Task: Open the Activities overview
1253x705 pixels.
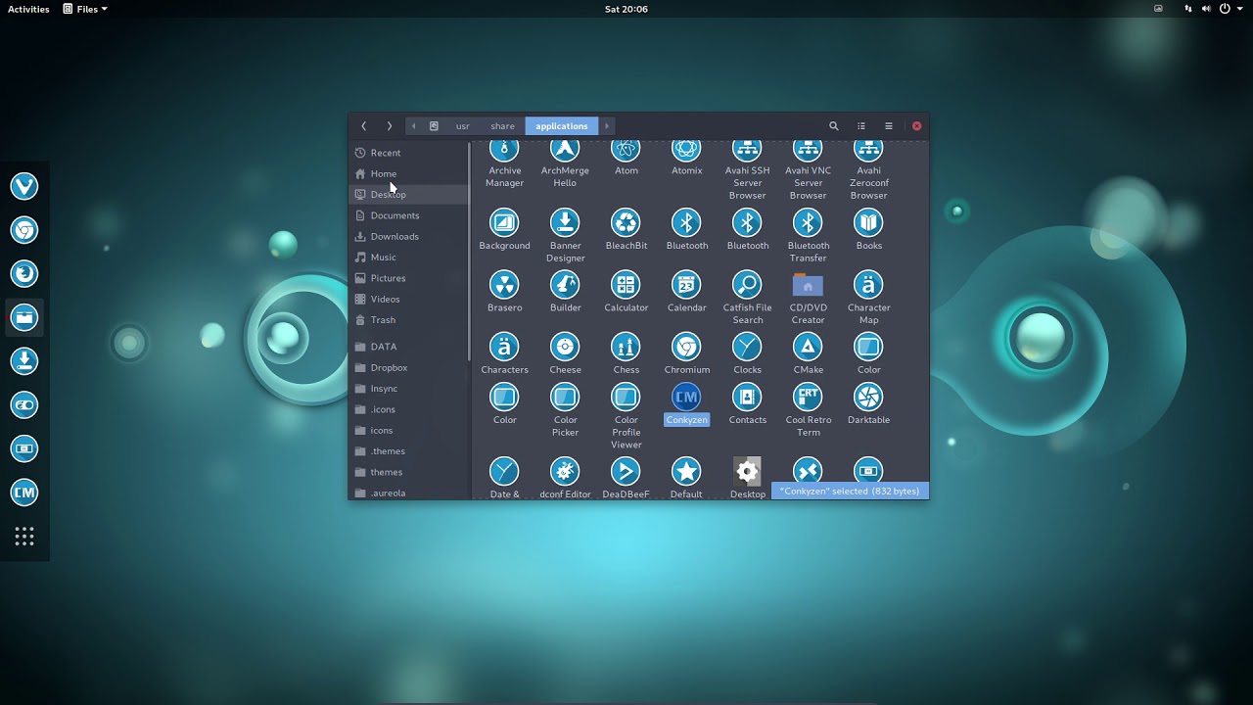Action: pos(28,9)
